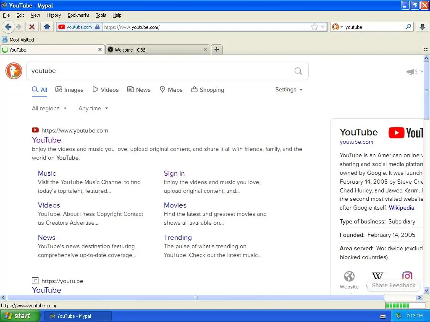Viewport: 430px width, 322px height.
Task: Open the tab groups grid icon
Action: (426, 49)
